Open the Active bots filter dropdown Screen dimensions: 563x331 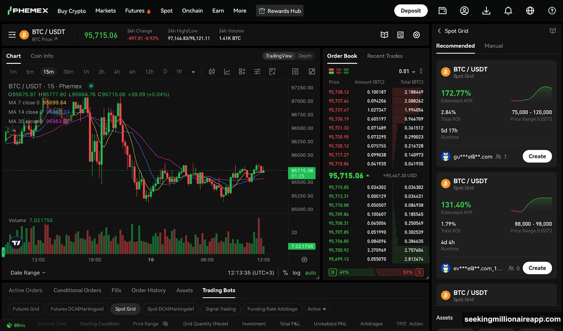[x=317, y=309]
